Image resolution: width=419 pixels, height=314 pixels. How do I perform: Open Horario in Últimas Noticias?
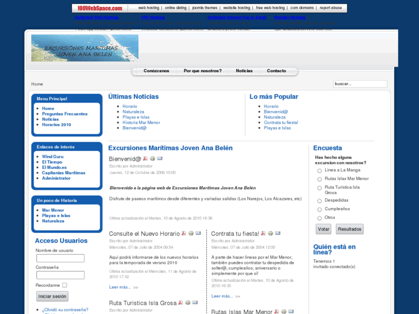pyautogui.click(x=130, y=107)
